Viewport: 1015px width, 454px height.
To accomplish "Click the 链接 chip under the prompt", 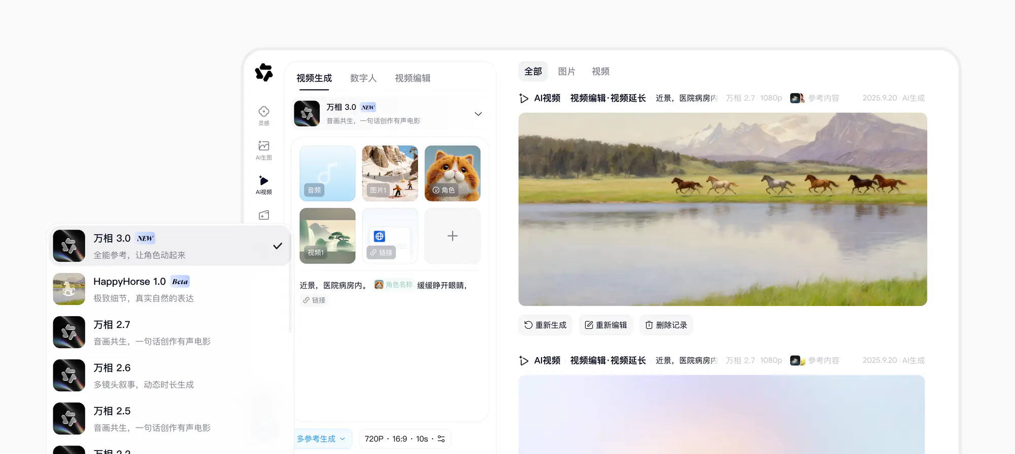I will click(x=314, y=300).
